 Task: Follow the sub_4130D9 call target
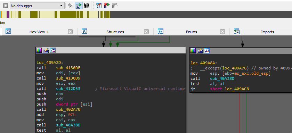pos(68,78)
